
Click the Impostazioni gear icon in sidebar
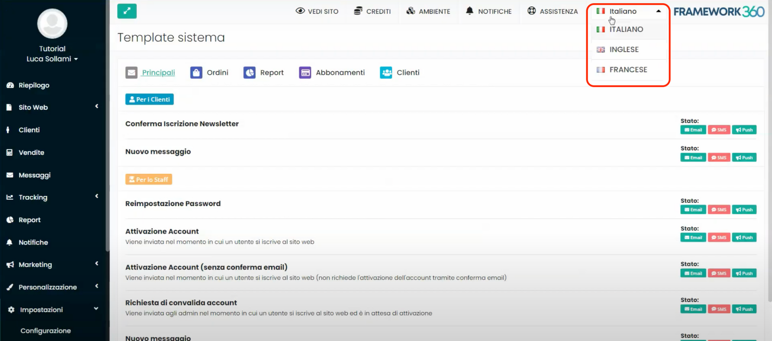(x=11, y=310)
